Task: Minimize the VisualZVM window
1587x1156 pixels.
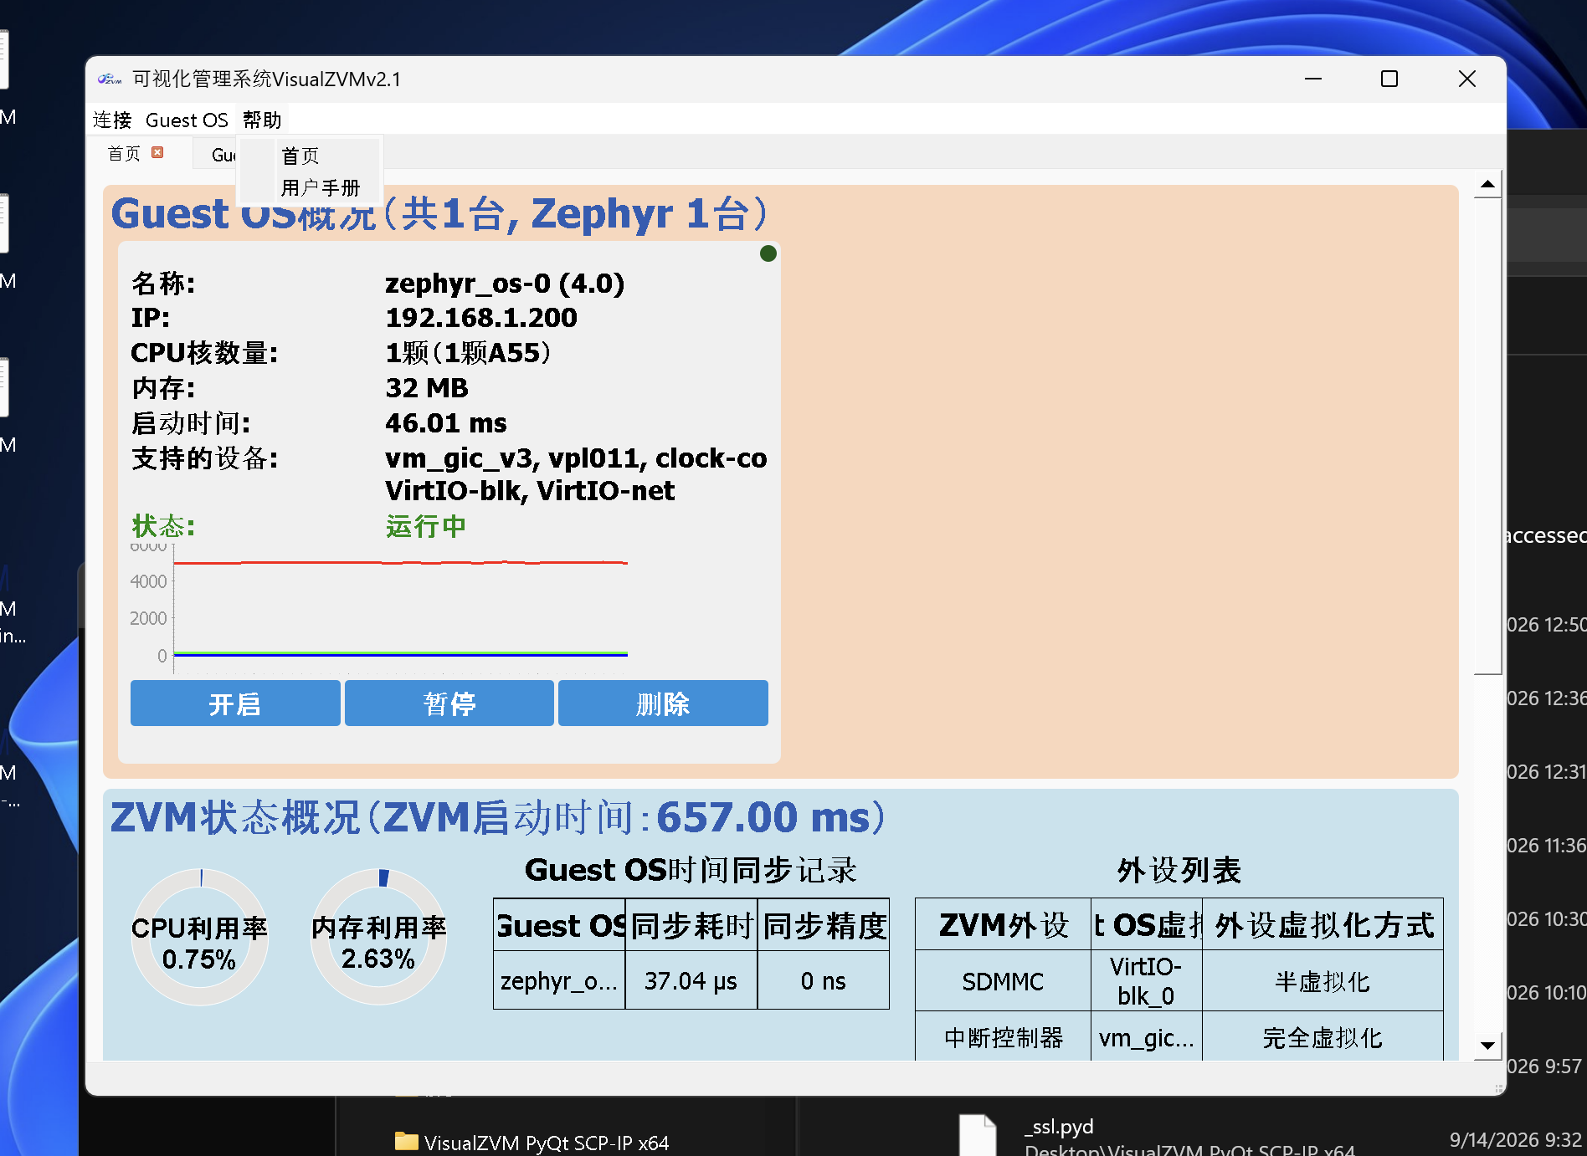Action: tap(1313, 79)
